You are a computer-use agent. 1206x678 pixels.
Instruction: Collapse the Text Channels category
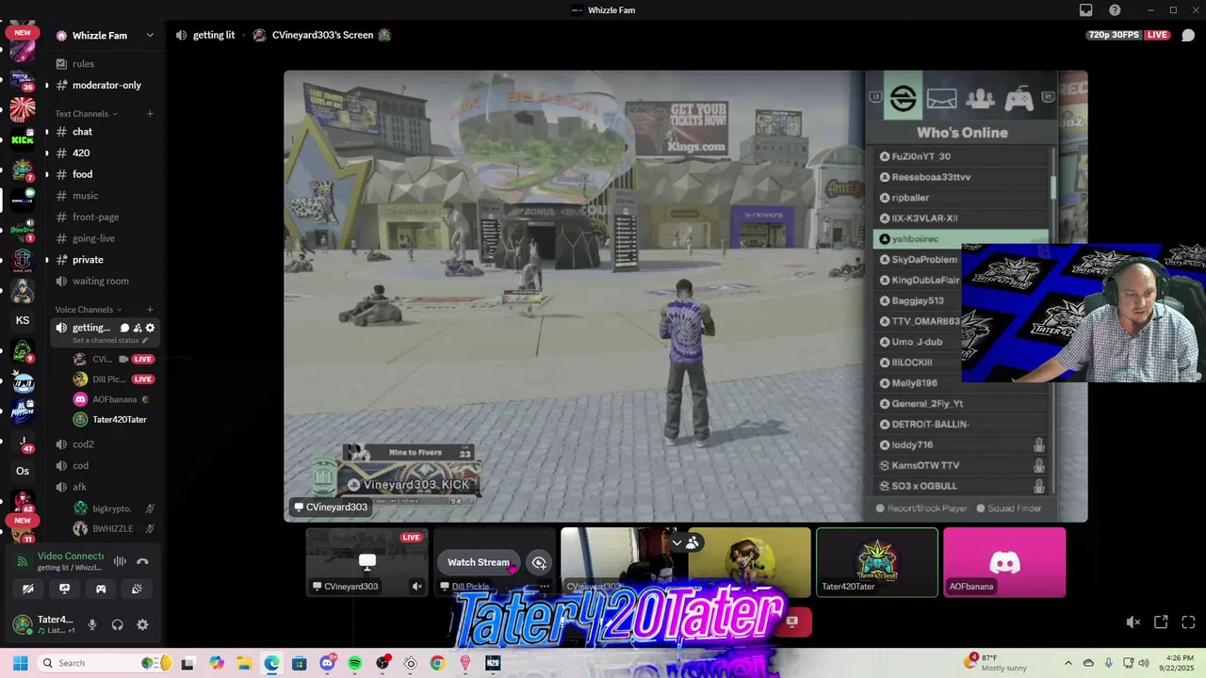tap(87, 114)
